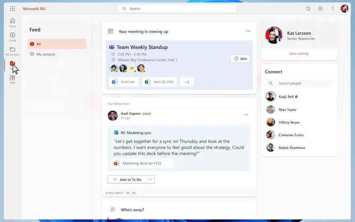This screenshot has height=222, width=355.
Task: Open Marketing deck for FY23 file
Action: [142, 163]
